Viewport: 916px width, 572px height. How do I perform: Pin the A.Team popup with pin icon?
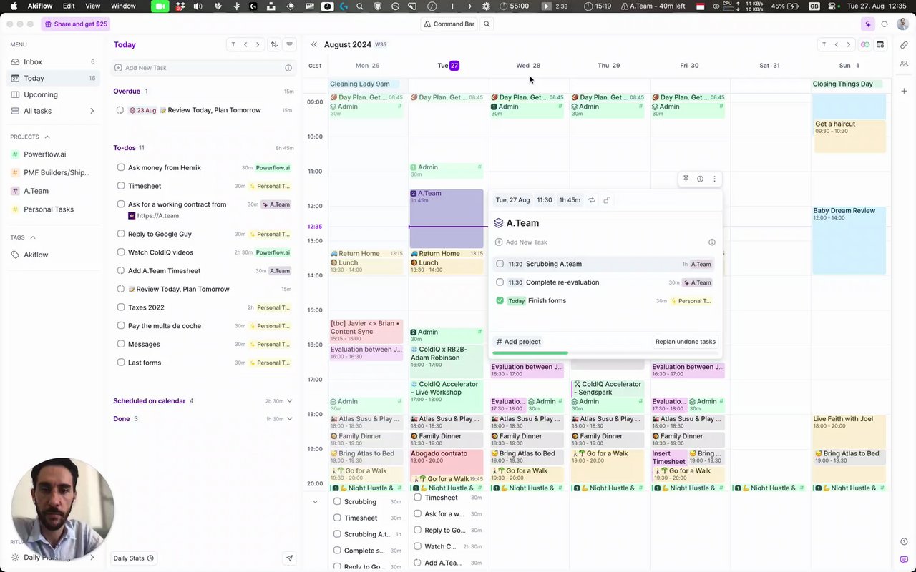pos(686,179)
